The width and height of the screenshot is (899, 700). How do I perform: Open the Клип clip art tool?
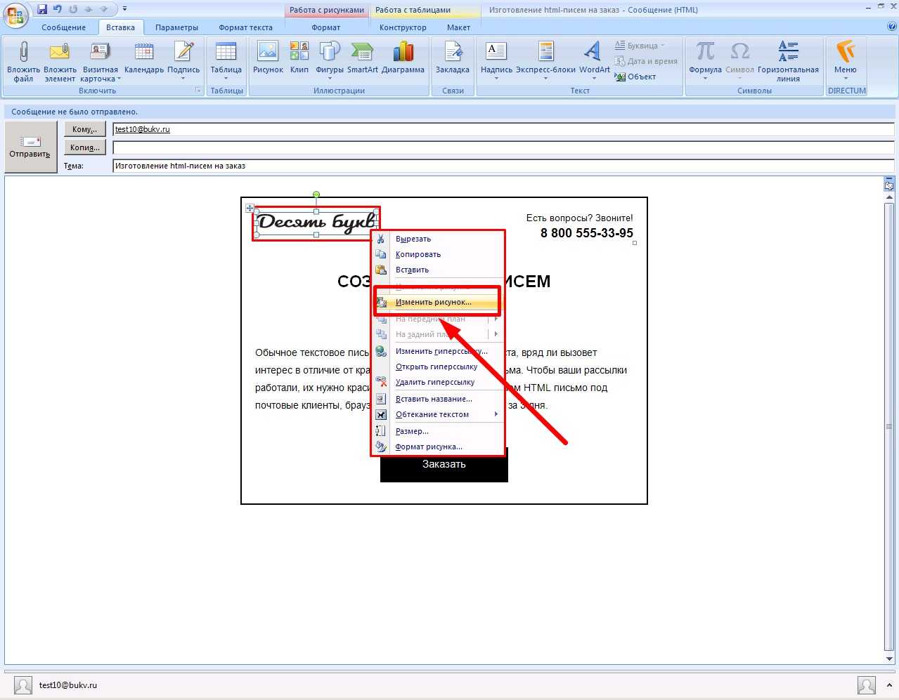(x=299, y=53)
